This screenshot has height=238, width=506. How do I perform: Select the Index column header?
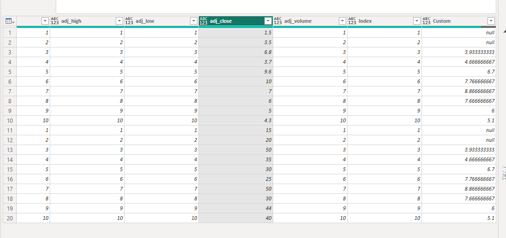click(384, 21)
